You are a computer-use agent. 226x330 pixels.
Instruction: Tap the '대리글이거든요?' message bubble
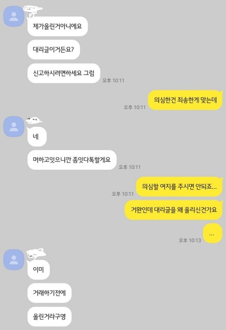[54, 50]
